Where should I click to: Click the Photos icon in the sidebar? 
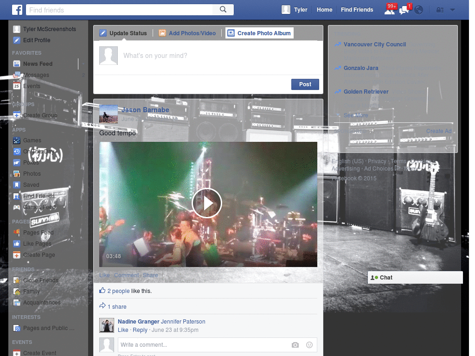[x=17, y=173]
